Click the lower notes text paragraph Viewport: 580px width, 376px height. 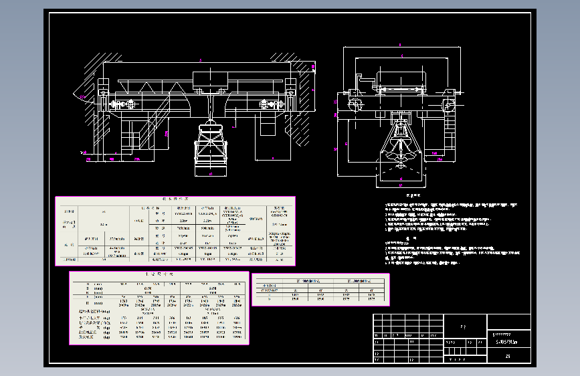click(x=452, y=253)
